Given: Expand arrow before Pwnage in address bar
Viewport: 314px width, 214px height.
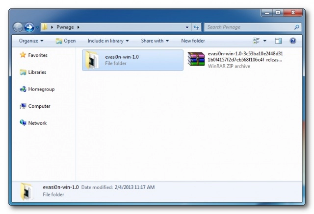Looking at the screenshot, I should (52, 27).
